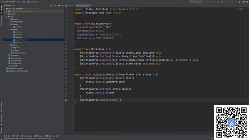Open README.md file

14,61
